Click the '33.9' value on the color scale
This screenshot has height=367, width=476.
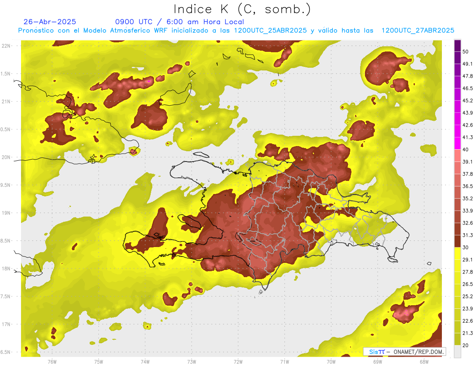(468, 211)
